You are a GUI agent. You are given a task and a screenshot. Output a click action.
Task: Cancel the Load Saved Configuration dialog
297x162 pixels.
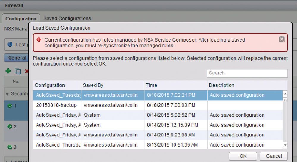click(274, 156)
